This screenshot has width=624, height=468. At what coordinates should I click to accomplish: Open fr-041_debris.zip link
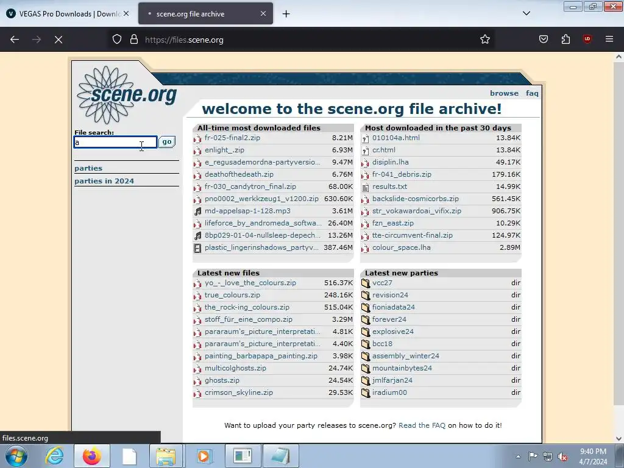coord(402,174)
